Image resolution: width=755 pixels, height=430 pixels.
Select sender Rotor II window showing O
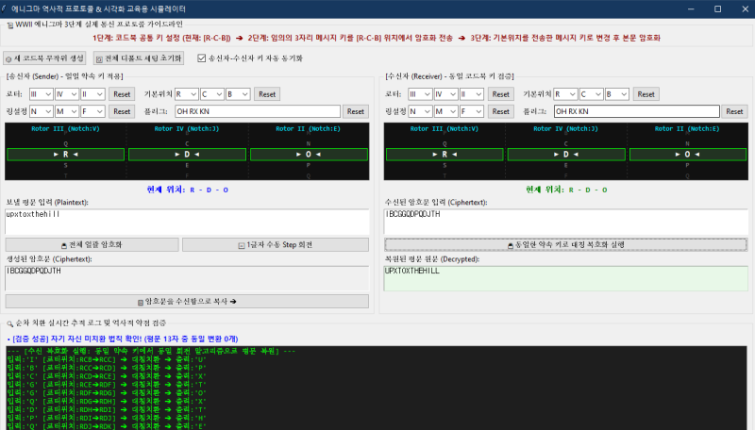coord(309,155)
